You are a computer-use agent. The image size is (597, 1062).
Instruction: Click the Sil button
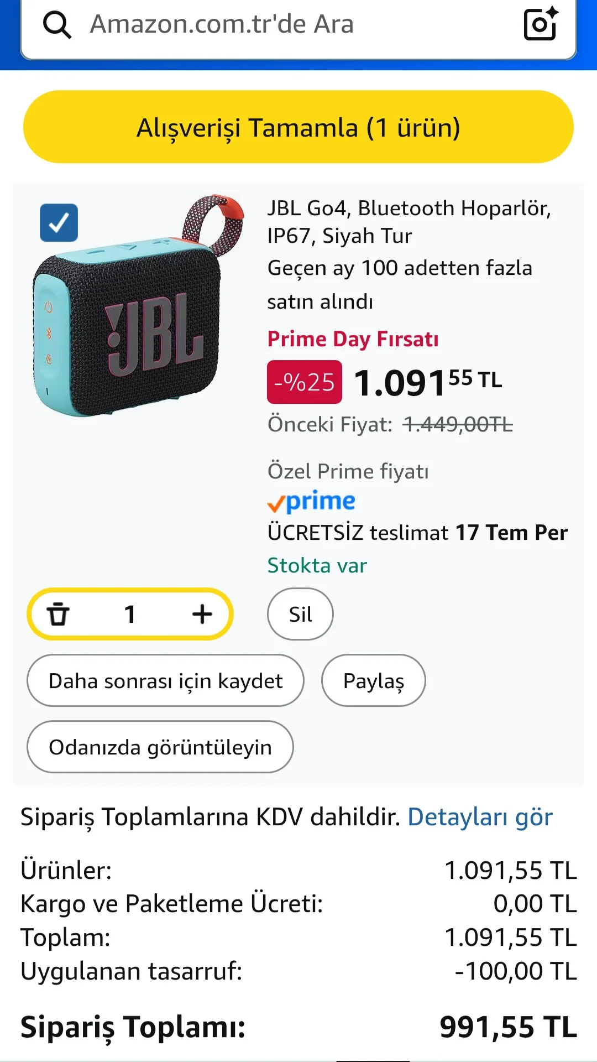300,614
